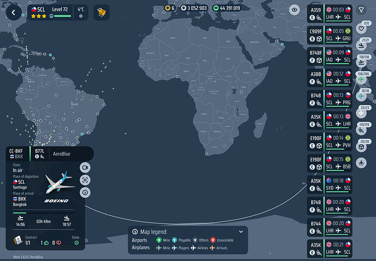Click green W currency 44 391 019

[x=227, y=8]
